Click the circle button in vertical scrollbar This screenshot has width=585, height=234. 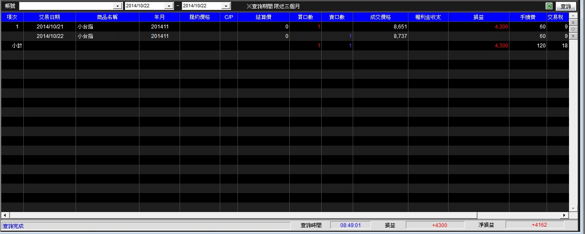coord(573,29)
